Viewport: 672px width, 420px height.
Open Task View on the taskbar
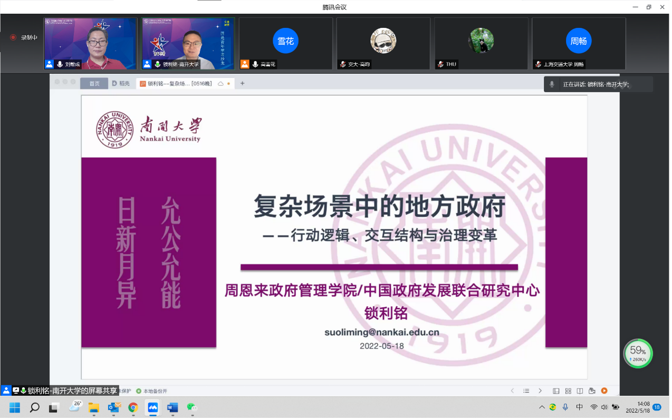[54, 407]
